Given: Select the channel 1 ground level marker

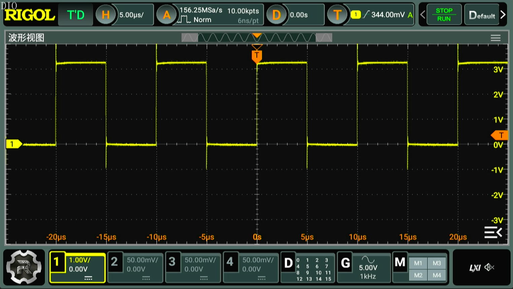Looking at the screenshot, I should 14,144.
